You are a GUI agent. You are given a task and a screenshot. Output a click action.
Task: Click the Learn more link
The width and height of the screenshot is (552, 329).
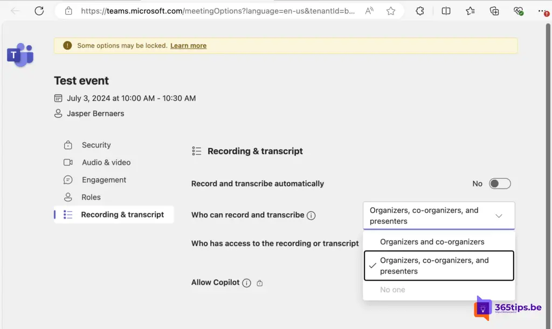tap(188, 46)
